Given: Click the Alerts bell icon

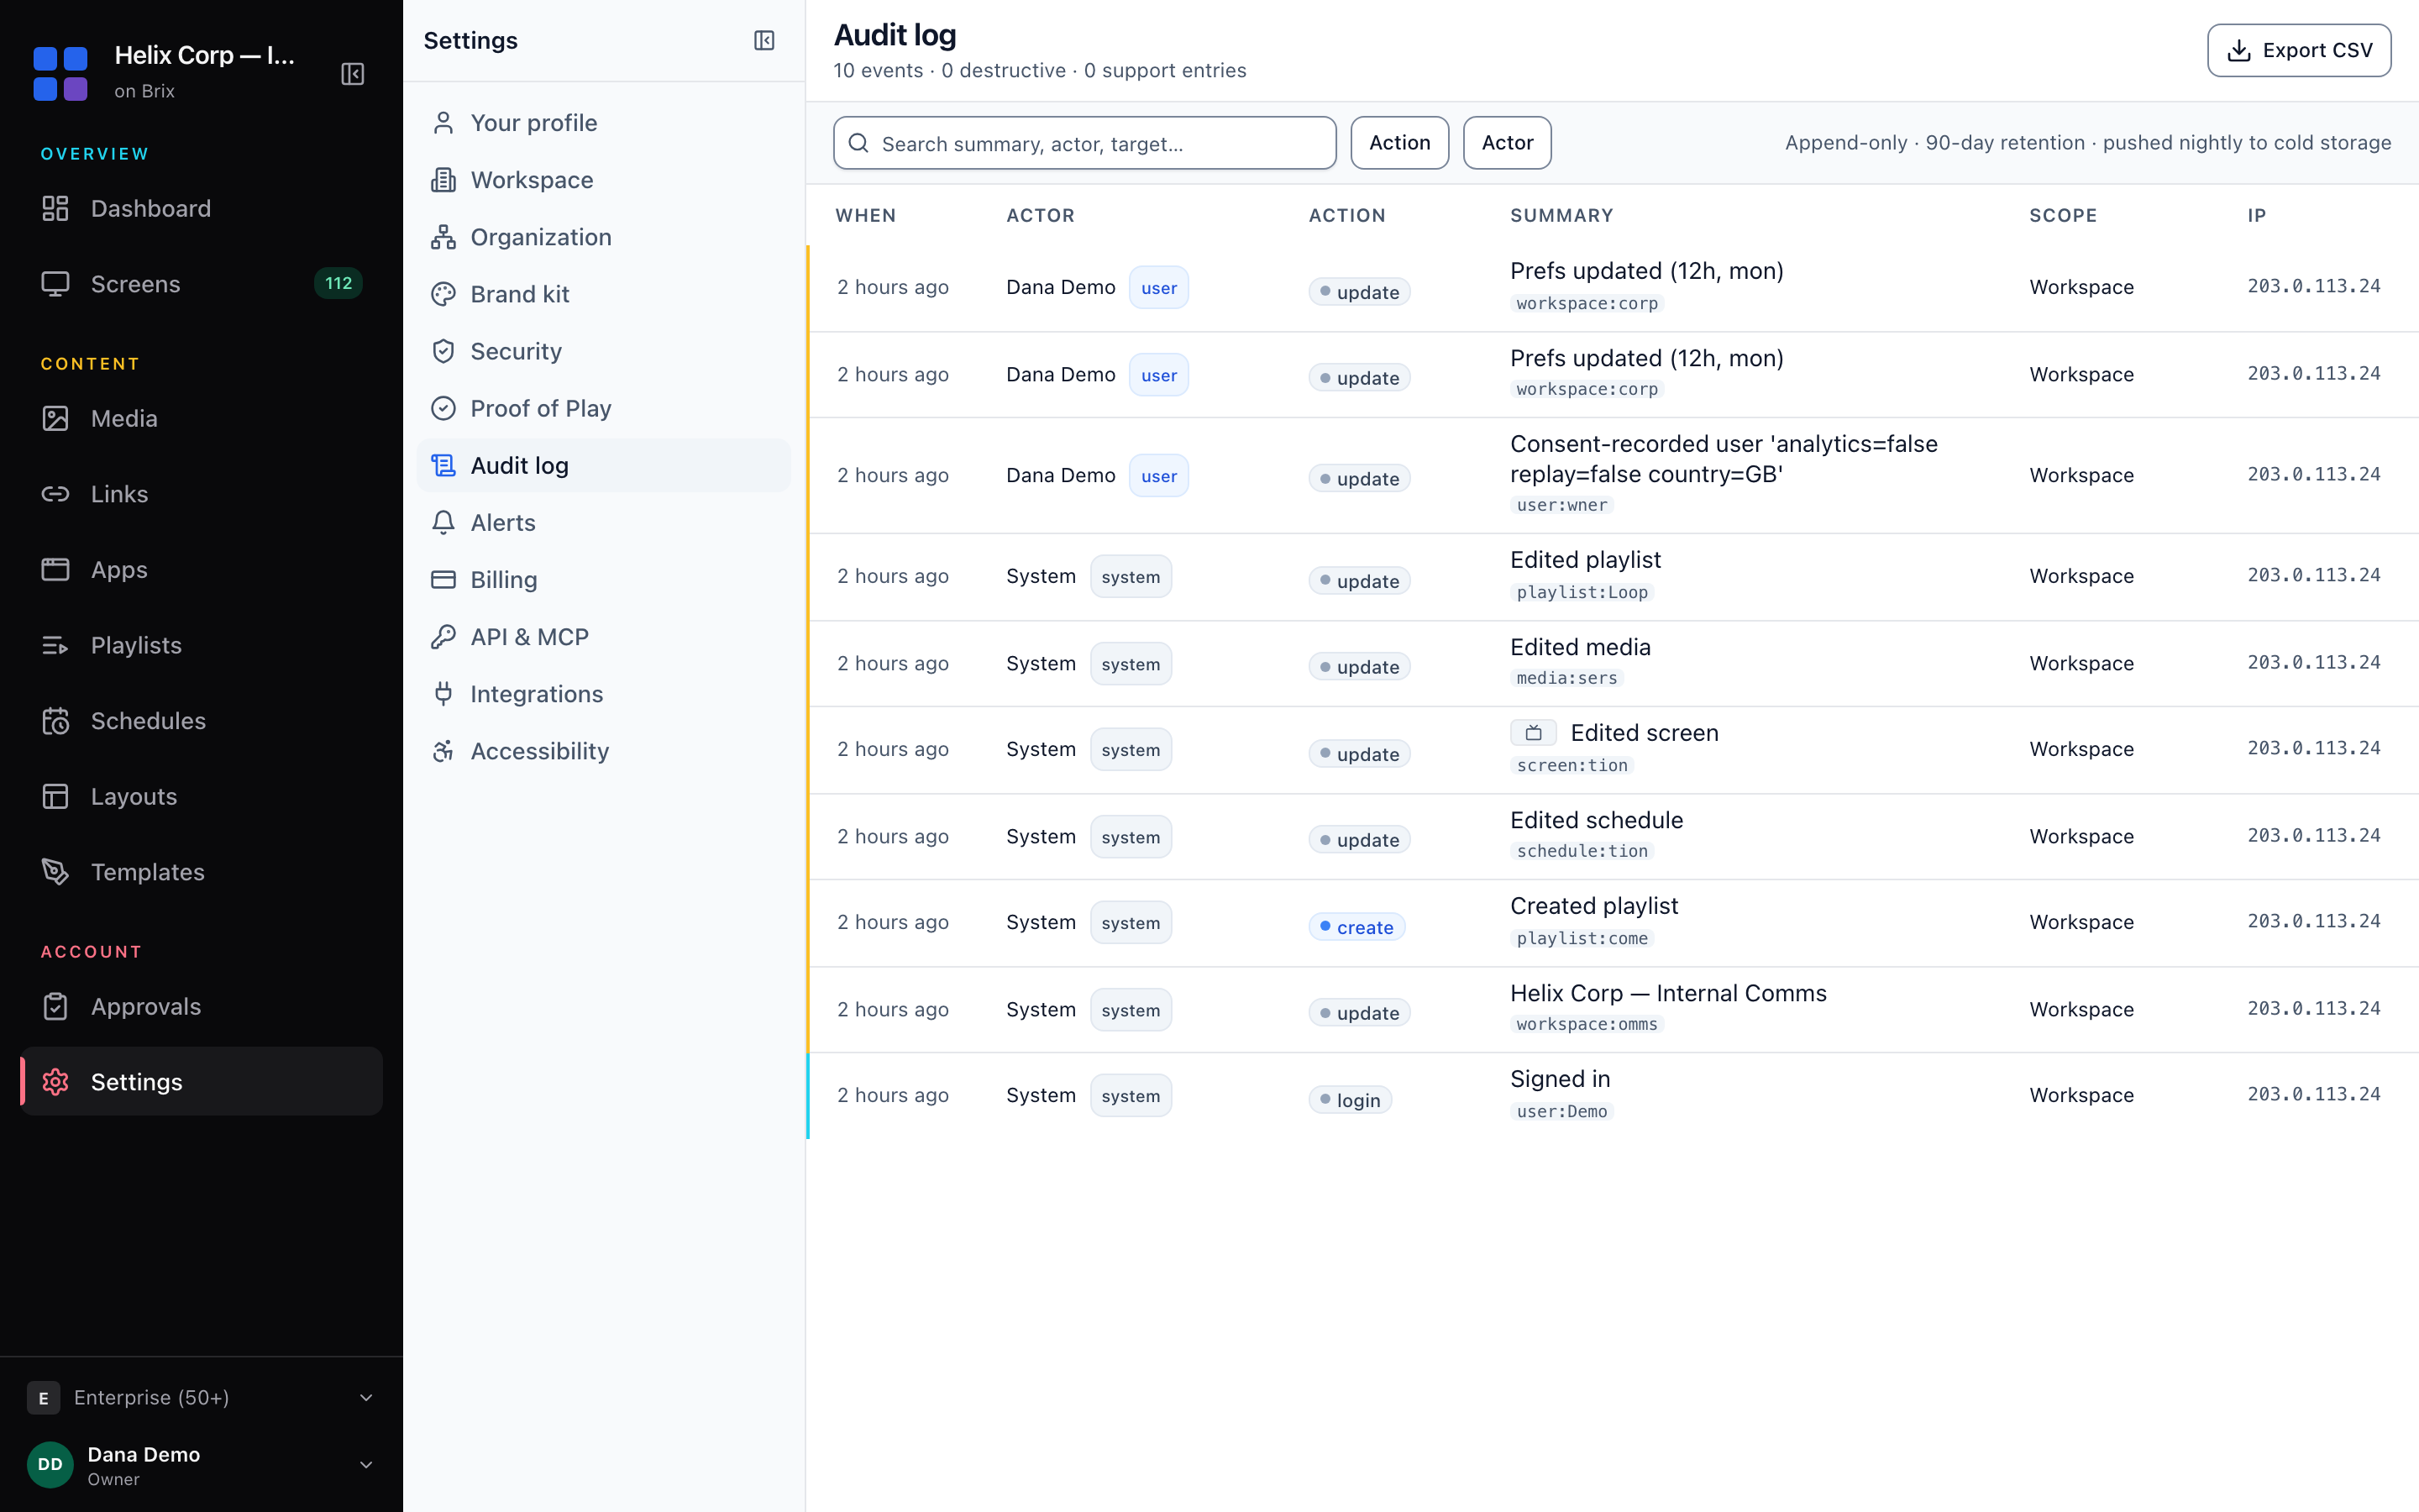Looking at the screenshot, I should tap(443, 523).
